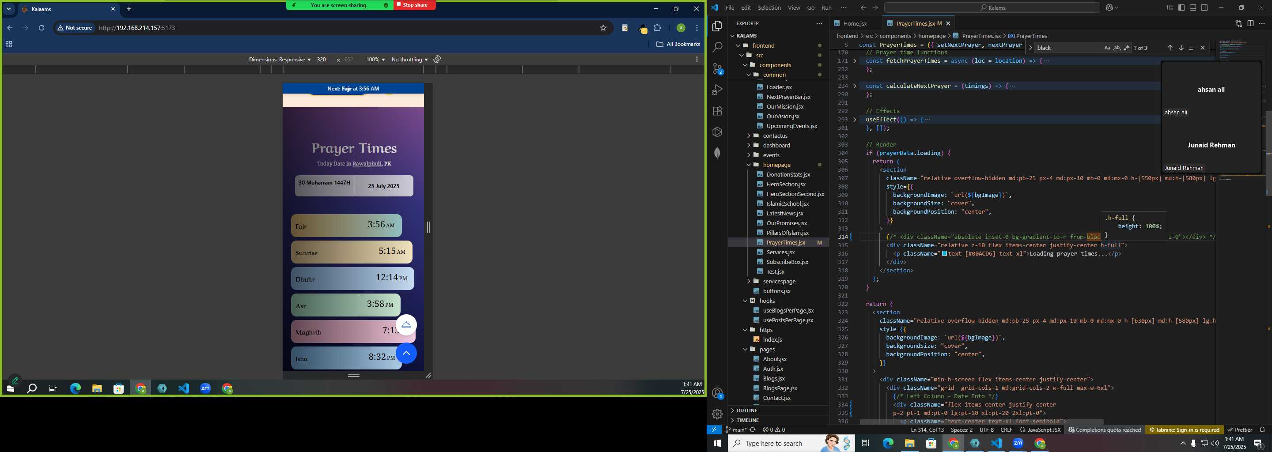This screenshot has width=1272, height=452.
Task: Open the No throttling dropdown
Action: pyautogui.click(x=409, y=59)
